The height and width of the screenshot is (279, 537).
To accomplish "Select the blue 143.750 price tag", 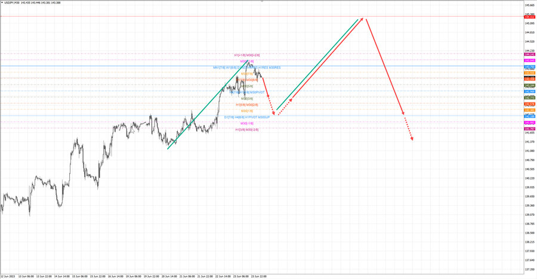I will tap(530, 67).
